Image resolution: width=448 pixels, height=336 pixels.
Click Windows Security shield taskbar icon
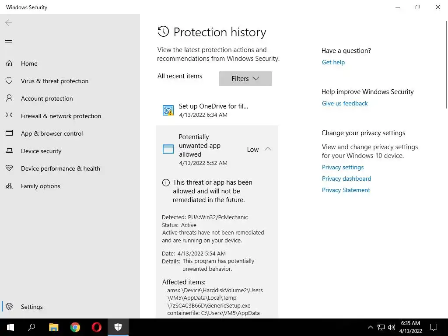pos(118,327)
